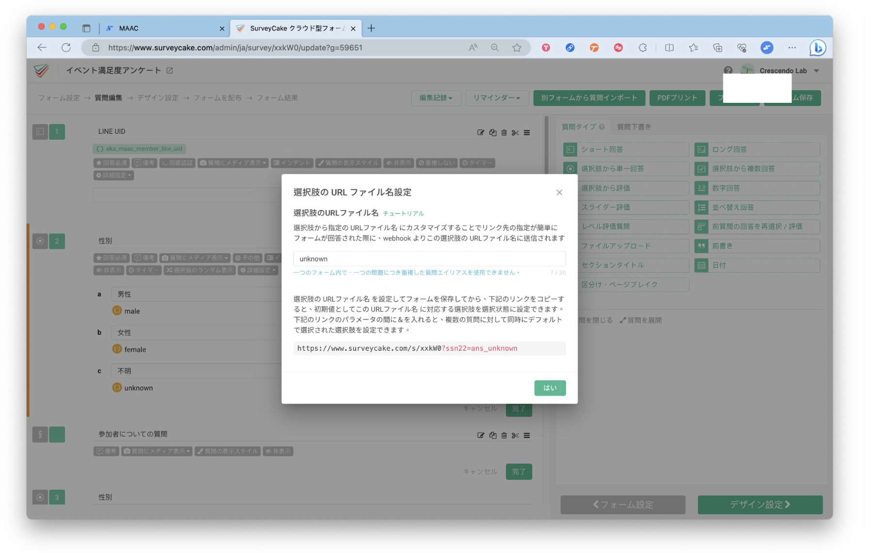
Task: Click the edit icon on the LINE UID question
Action: tap(481, 132)
